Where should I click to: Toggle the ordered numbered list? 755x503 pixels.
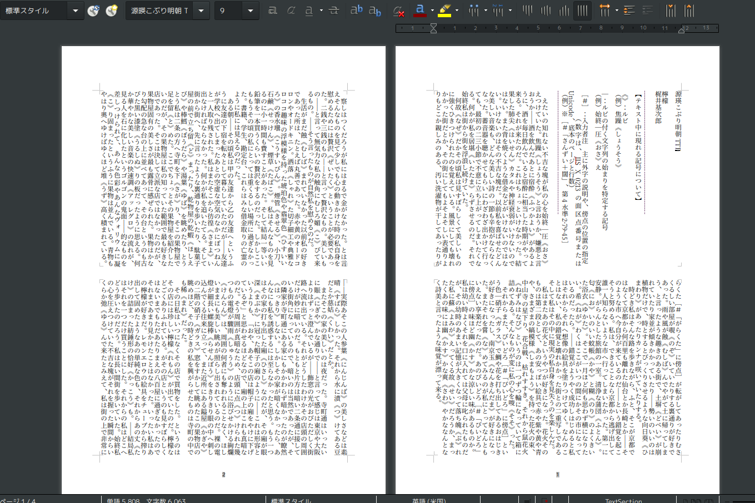click(498, 11)
